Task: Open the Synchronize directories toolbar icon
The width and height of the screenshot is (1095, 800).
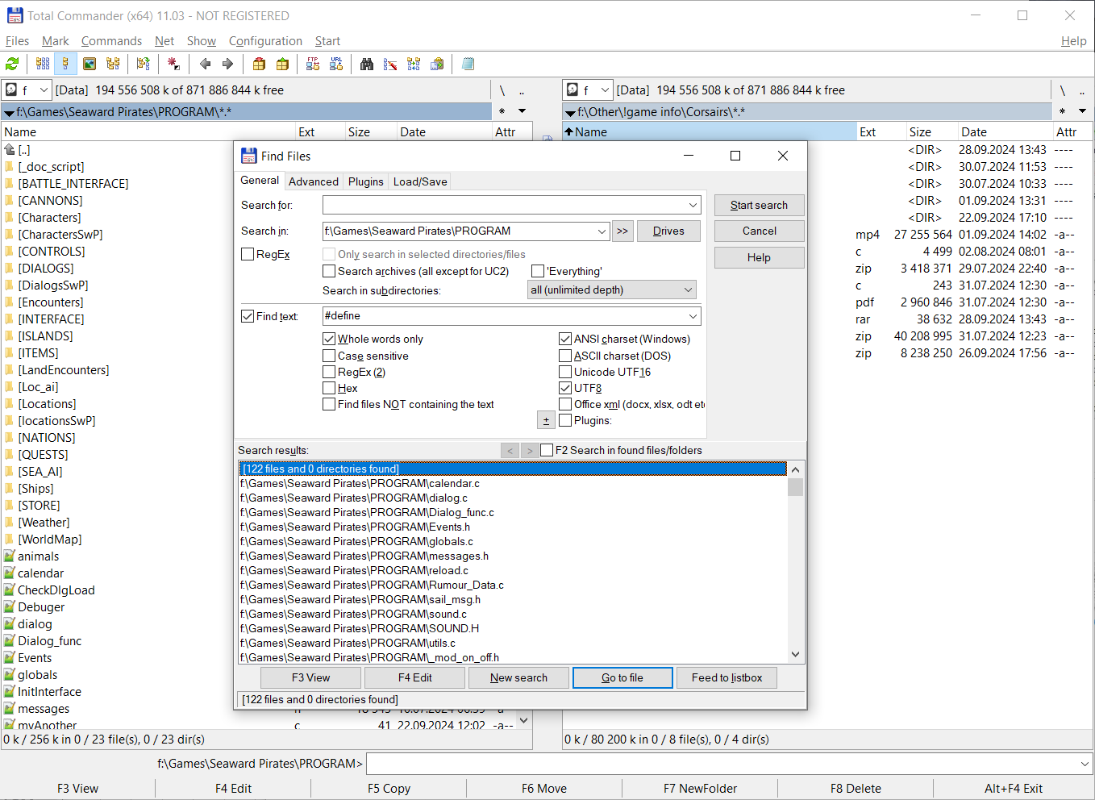Action: pos(414,65)
